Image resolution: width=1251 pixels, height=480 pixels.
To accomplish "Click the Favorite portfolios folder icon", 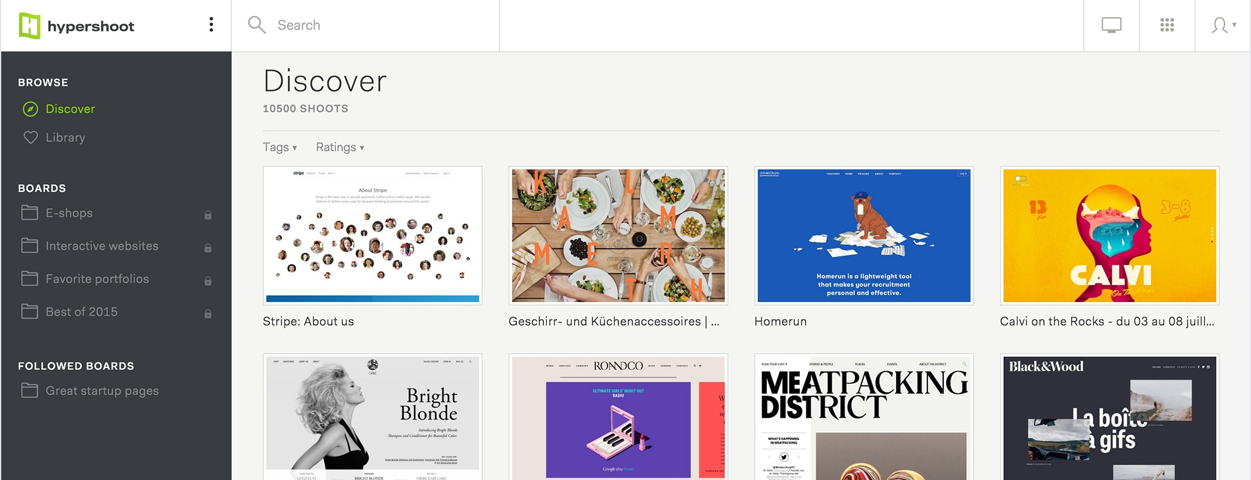I will pos(30,278).
